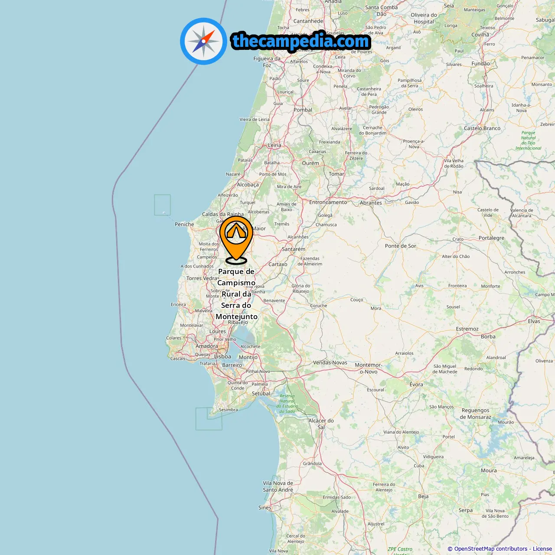Click the compass logo icon
Screen dimensions: 555x555
click(x=203, y=41)
